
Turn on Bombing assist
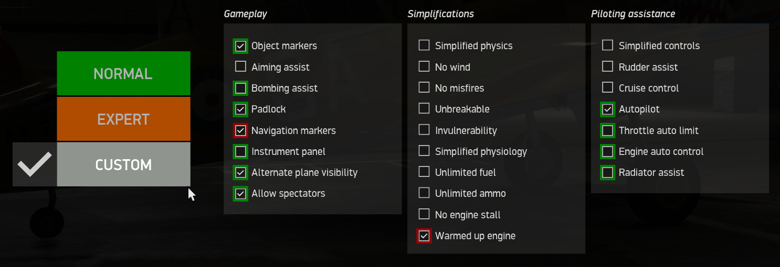click(x=240, y=88)
